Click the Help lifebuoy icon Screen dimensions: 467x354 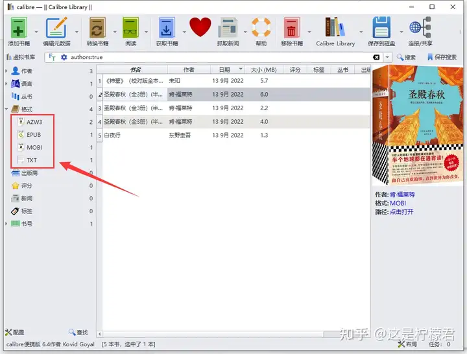click(261, 27)
